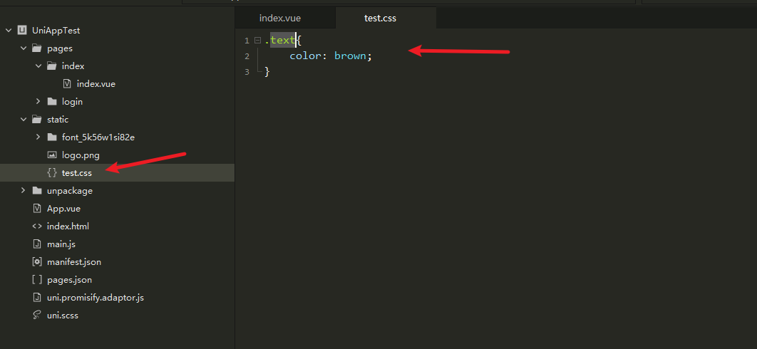Select UniAppTest project name in tree
Viewport: 757px width, 349px height.
click(56, 31)
